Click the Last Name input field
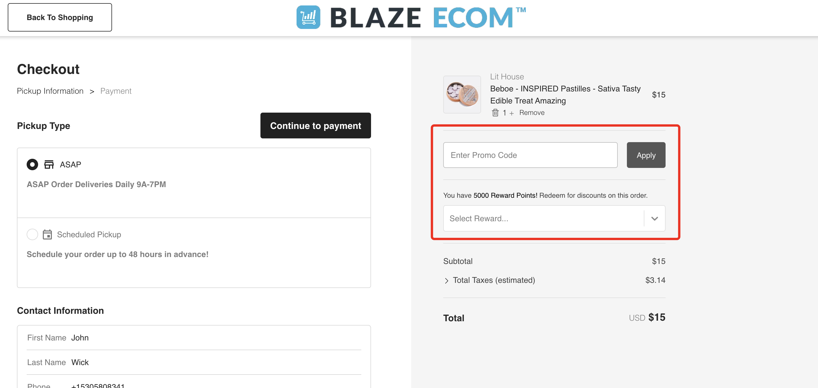Image resolution: width=818 pixels, height=388 pixels. 194,362
